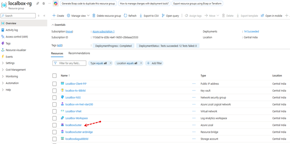This screenshot has width=290, height=144.
Task: Remove the Location equals all filter
Action: point(141,63)
